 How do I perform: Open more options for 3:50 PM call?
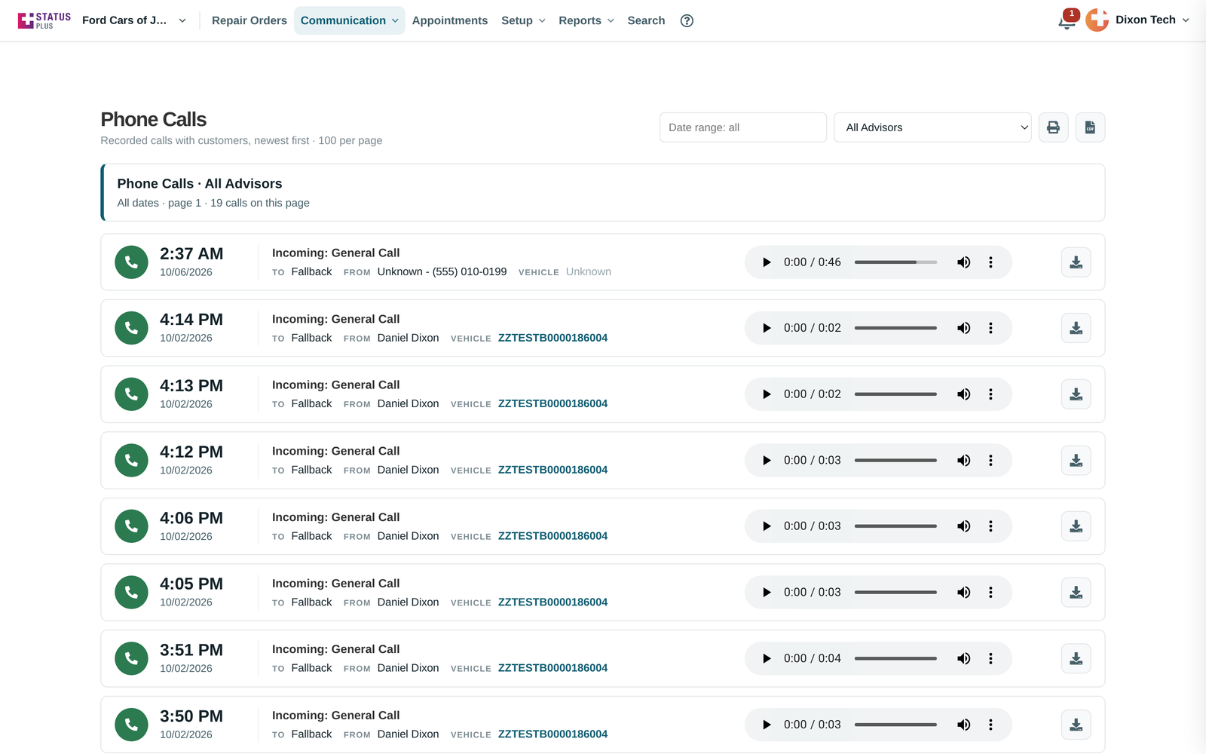click(x=990, y=725)
